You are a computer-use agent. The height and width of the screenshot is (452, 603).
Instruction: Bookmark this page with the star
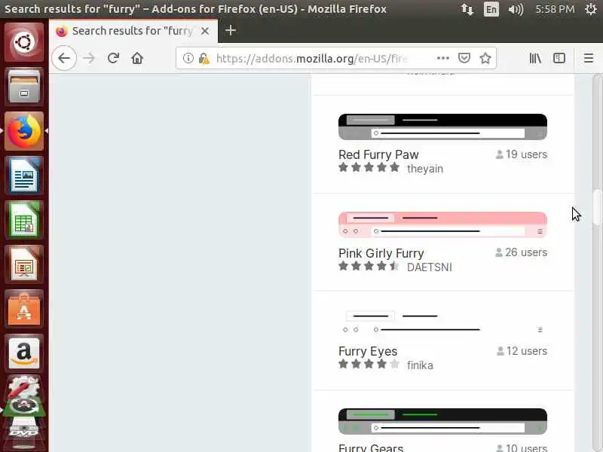485,58
